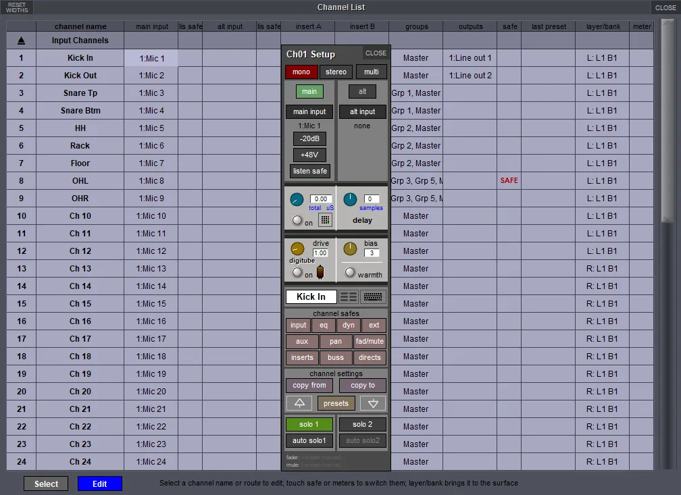Viewport: 681px width, 495px height.
Task: Open the presets menu
Action: point(336,403)
